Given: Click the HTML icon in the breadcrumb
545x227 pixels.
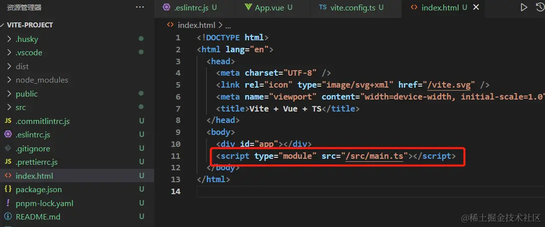Looking at the screenshot, I should 170,25.
